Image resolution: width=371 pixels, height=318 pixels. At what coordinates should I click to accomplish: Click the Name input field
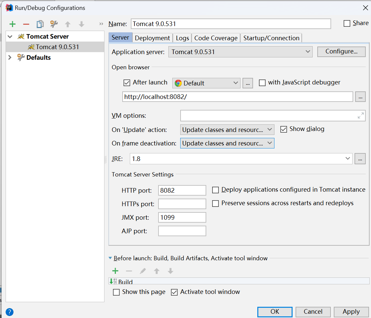click(x=231, y=24)
